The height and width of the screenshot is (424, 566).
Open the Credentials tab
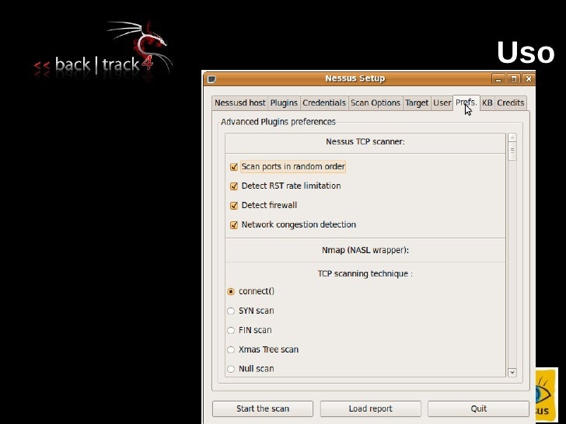(x=323, y=103)
